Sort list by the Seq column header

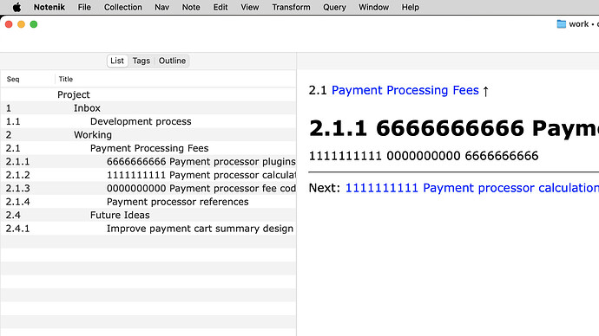click(13, 80)
